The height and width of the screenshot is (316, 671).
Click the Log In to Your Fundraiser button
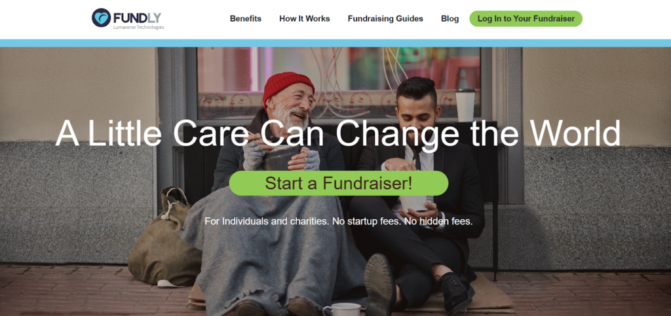[x=526, y=19]
